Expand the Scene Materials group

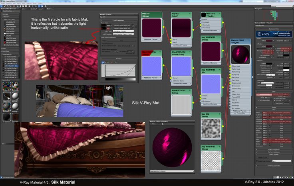tap(10, 54)
